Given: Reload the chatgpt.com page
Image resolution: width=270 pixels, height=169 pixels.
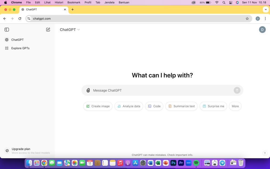Looking at the screenshot, I should [20, 19].
